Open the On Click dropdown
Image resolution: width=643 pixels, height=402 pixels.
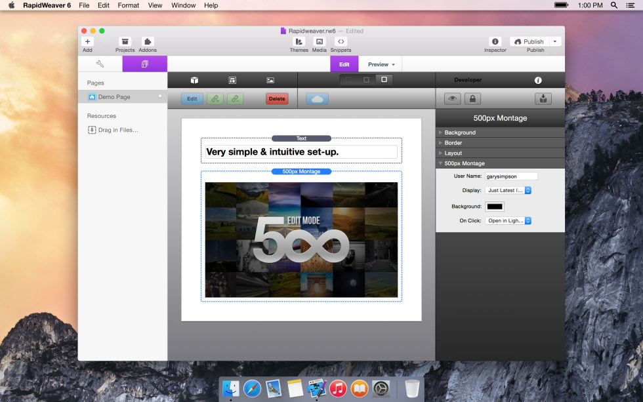pyautogui.click(x=508, y=220)
